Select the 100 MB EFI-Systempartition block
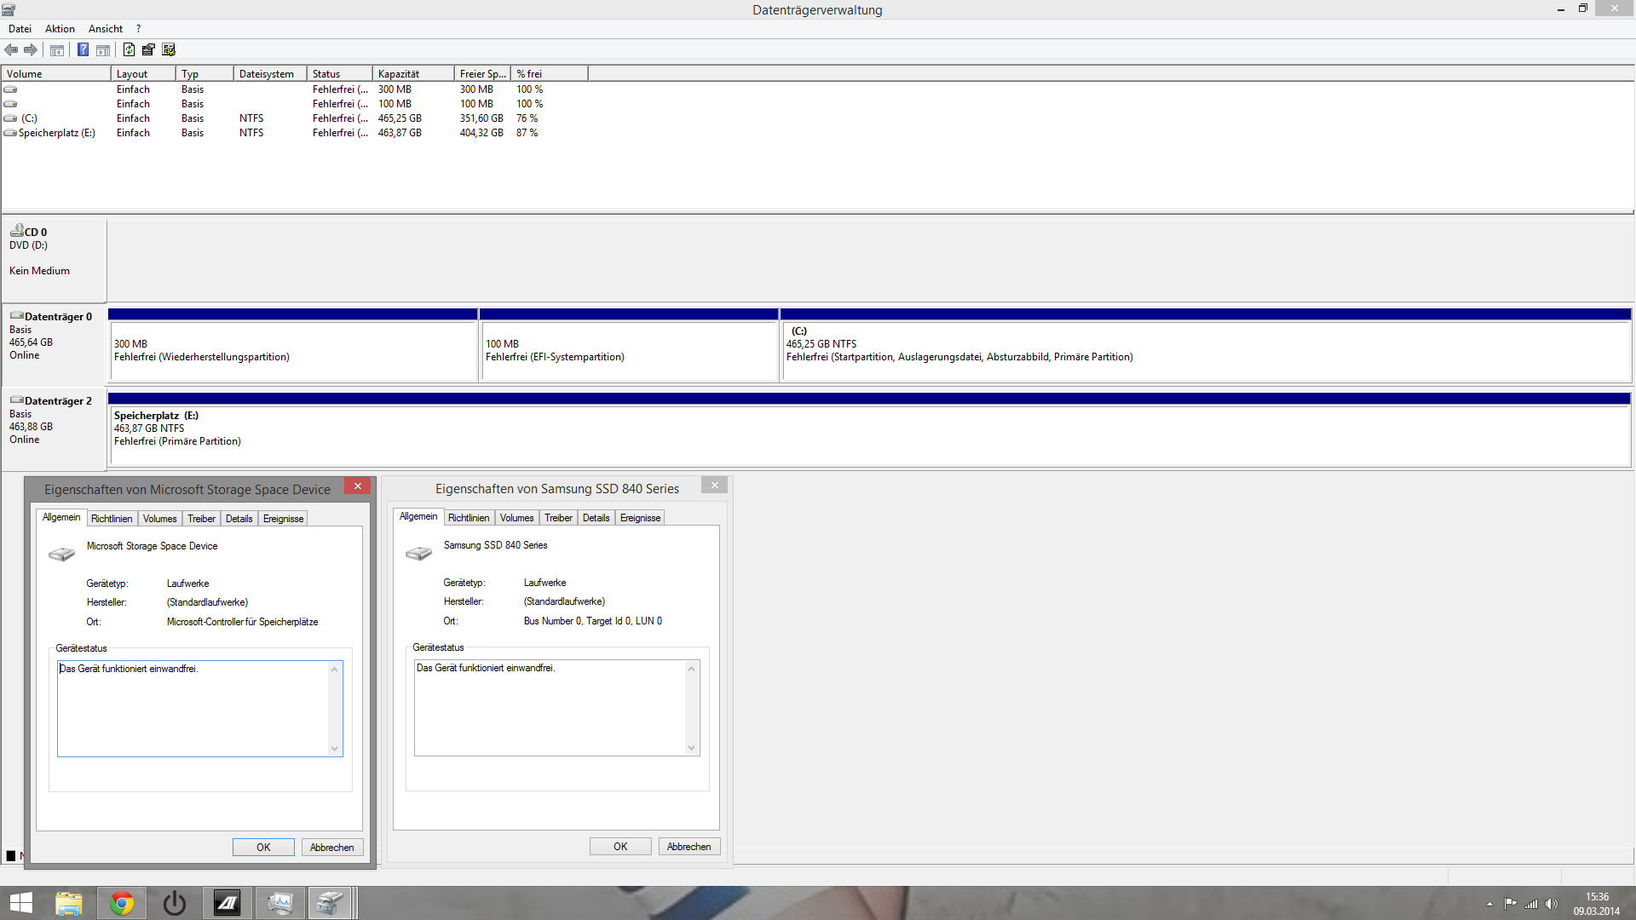 click(629, 351)
